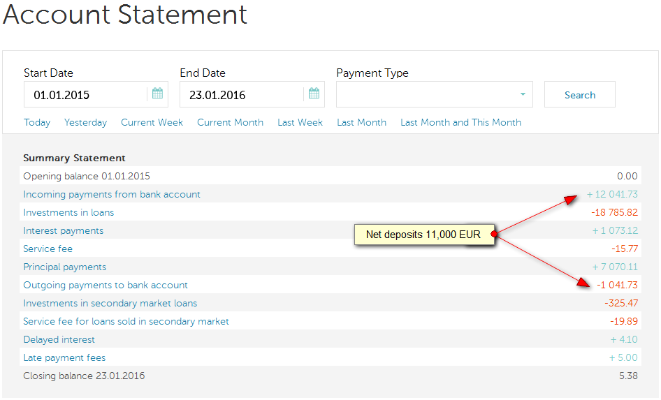
Task: Open the Interest payments entry
Action: (63, 231)
